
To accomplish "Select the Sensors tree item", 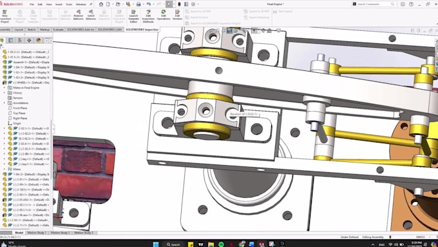I will (x=17, y=98).
